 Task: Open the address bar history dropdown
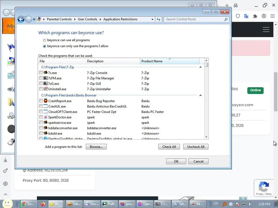(152, 19)
